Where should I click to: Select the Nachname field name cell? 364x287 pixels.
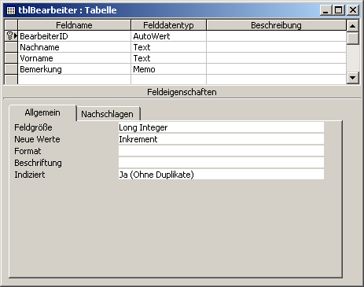[74, 47]
